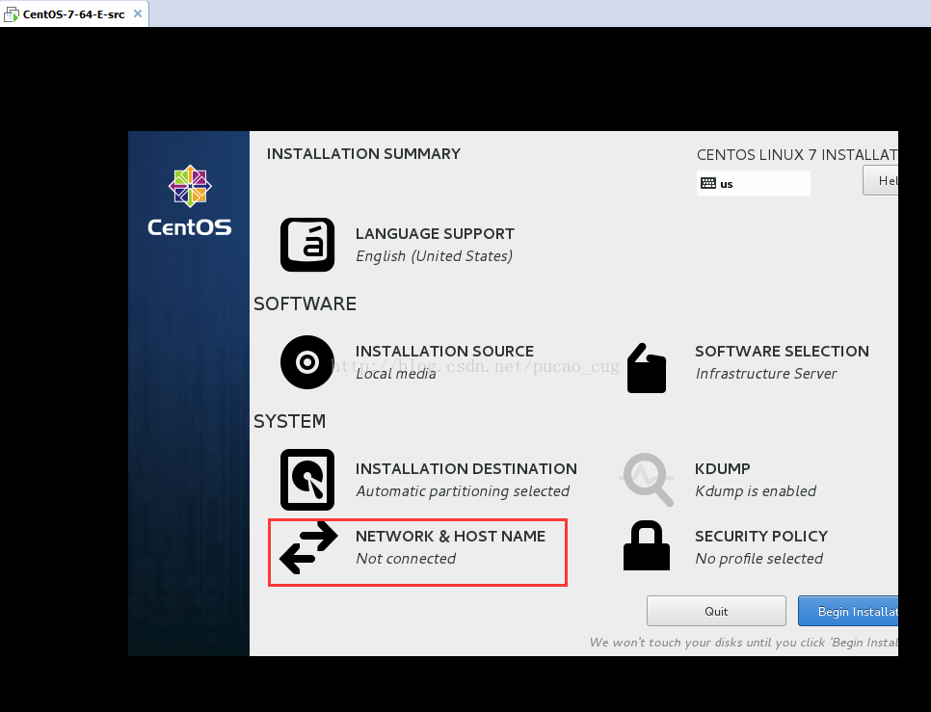The height and width of the screenshot is (712, 931).
Task: Select the CentOS-7-64-E-src tab
Action: 73,14
